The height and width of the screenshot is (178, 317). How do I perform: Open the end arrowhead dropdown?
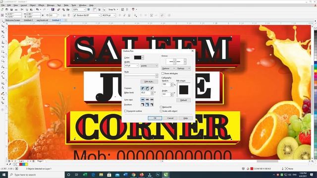pyautogui.click(x=185, y=61)
